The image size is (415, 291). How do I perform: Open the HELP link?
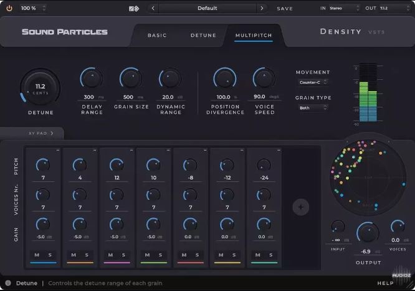point(385,283)
